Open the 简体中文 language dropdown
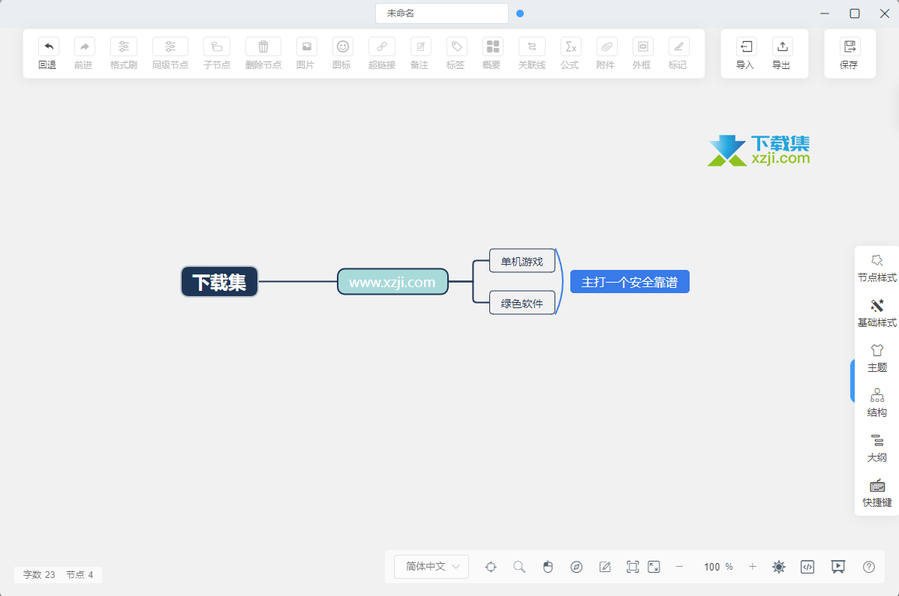899x596 pixels. click(431, 567)
